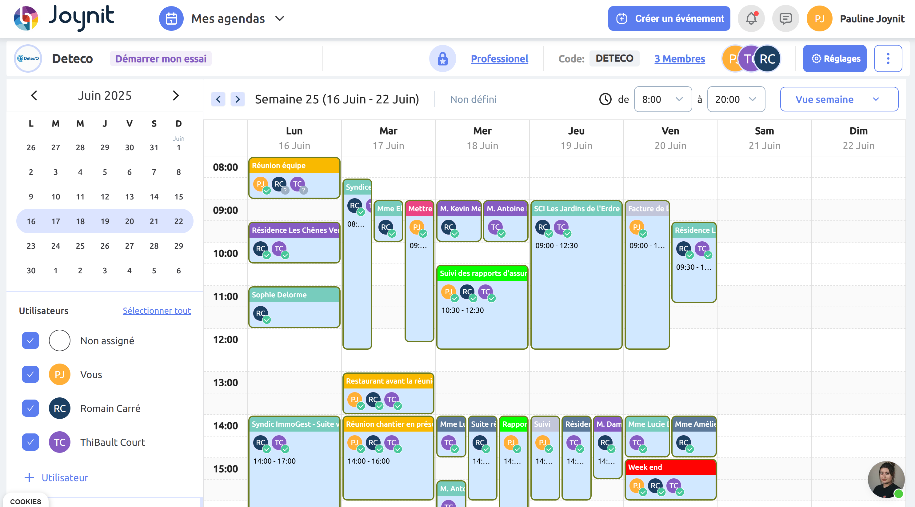Image resolution: width=915 pixels, height=507 pixels.
Task: Open the support agent chat avatar
Action: point(886,480)
